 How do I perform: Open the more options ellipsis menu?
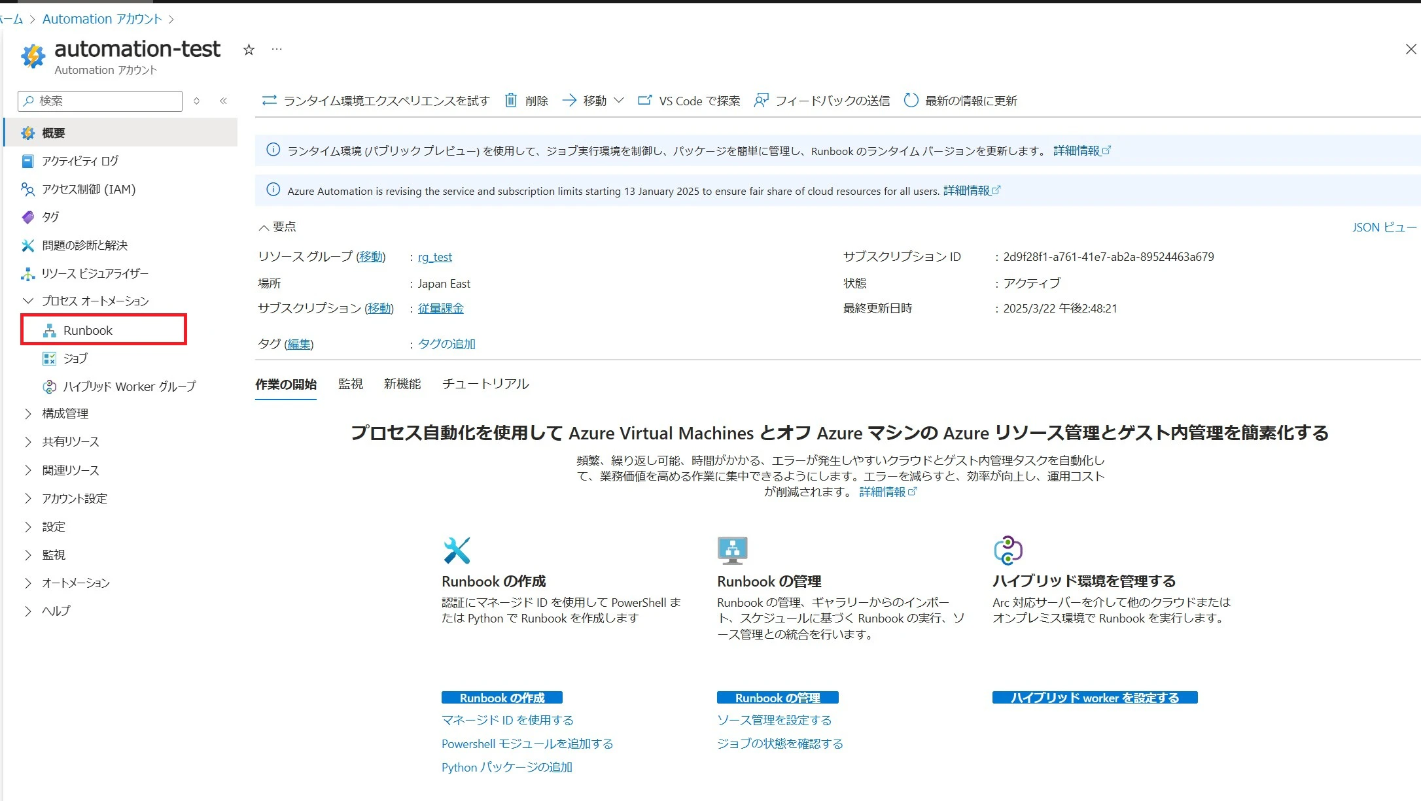(277, 50)
